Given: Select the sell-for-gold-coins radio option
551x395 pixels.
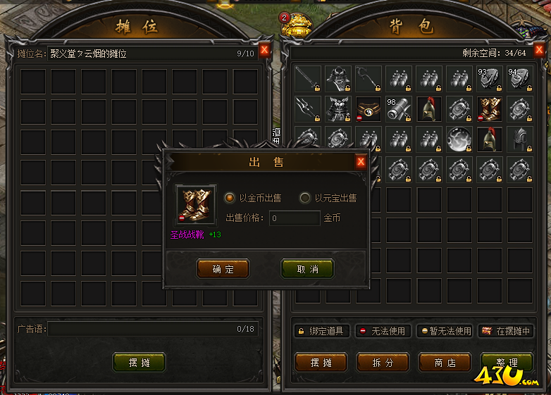Looking at the screenshot, I should click(230, 198).
